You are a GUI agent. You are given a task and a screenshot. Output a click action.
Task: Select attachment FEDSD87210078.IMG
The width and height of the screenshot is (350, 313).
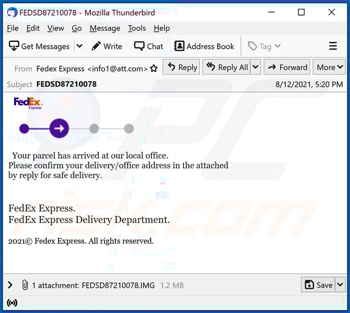118,286
